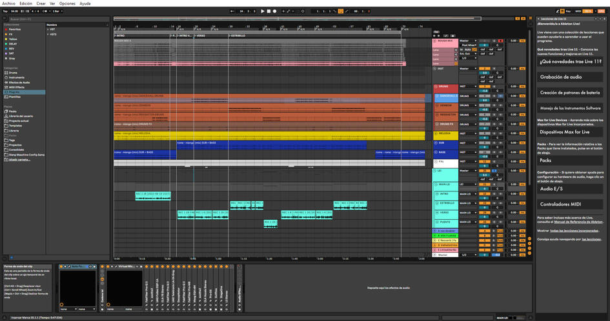Toggle track activator of DRUMS group
610x321 pixels.
pos(484,86)
